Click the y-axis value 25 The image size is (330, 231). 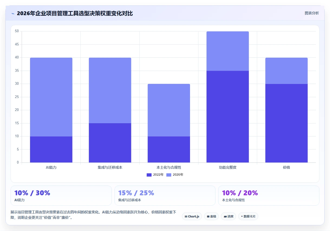point(17,97)
